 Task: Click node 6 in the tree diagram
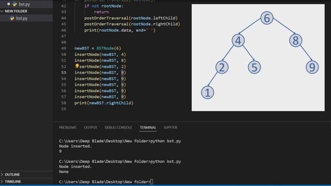click(x=267, y=18)
